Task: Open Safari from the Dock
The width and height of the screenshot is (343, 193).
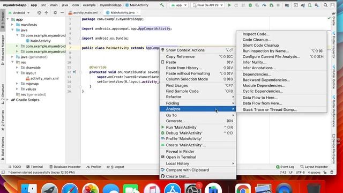Action: click(x=70, y=188)
